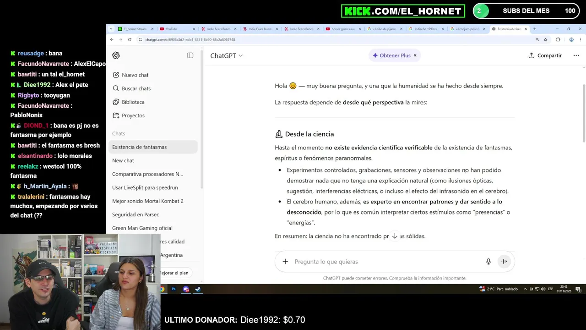Close the El_hornet Stream tab
Screen dimensions: 586x330
(x=152, y=29)
